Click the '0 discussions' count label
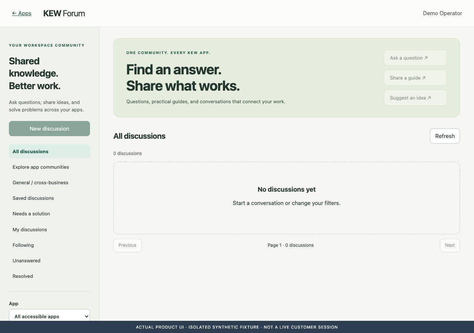Viewport: 474px width, 333px height. point(127,153)
